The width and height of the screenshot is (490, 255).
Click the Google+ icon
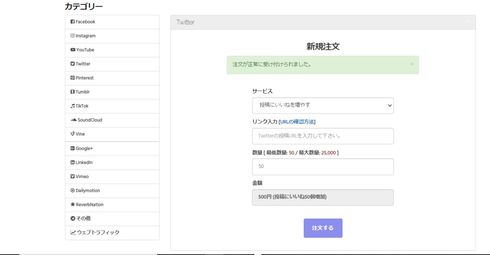click(73, 148)
